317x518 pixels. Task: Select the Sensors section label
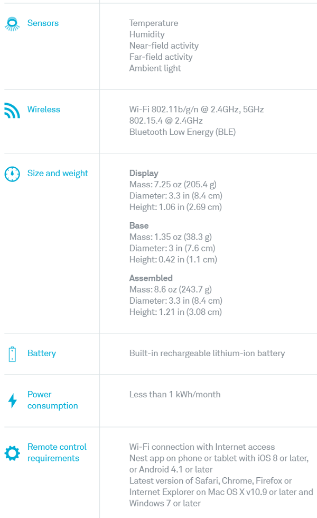(43, 23)
